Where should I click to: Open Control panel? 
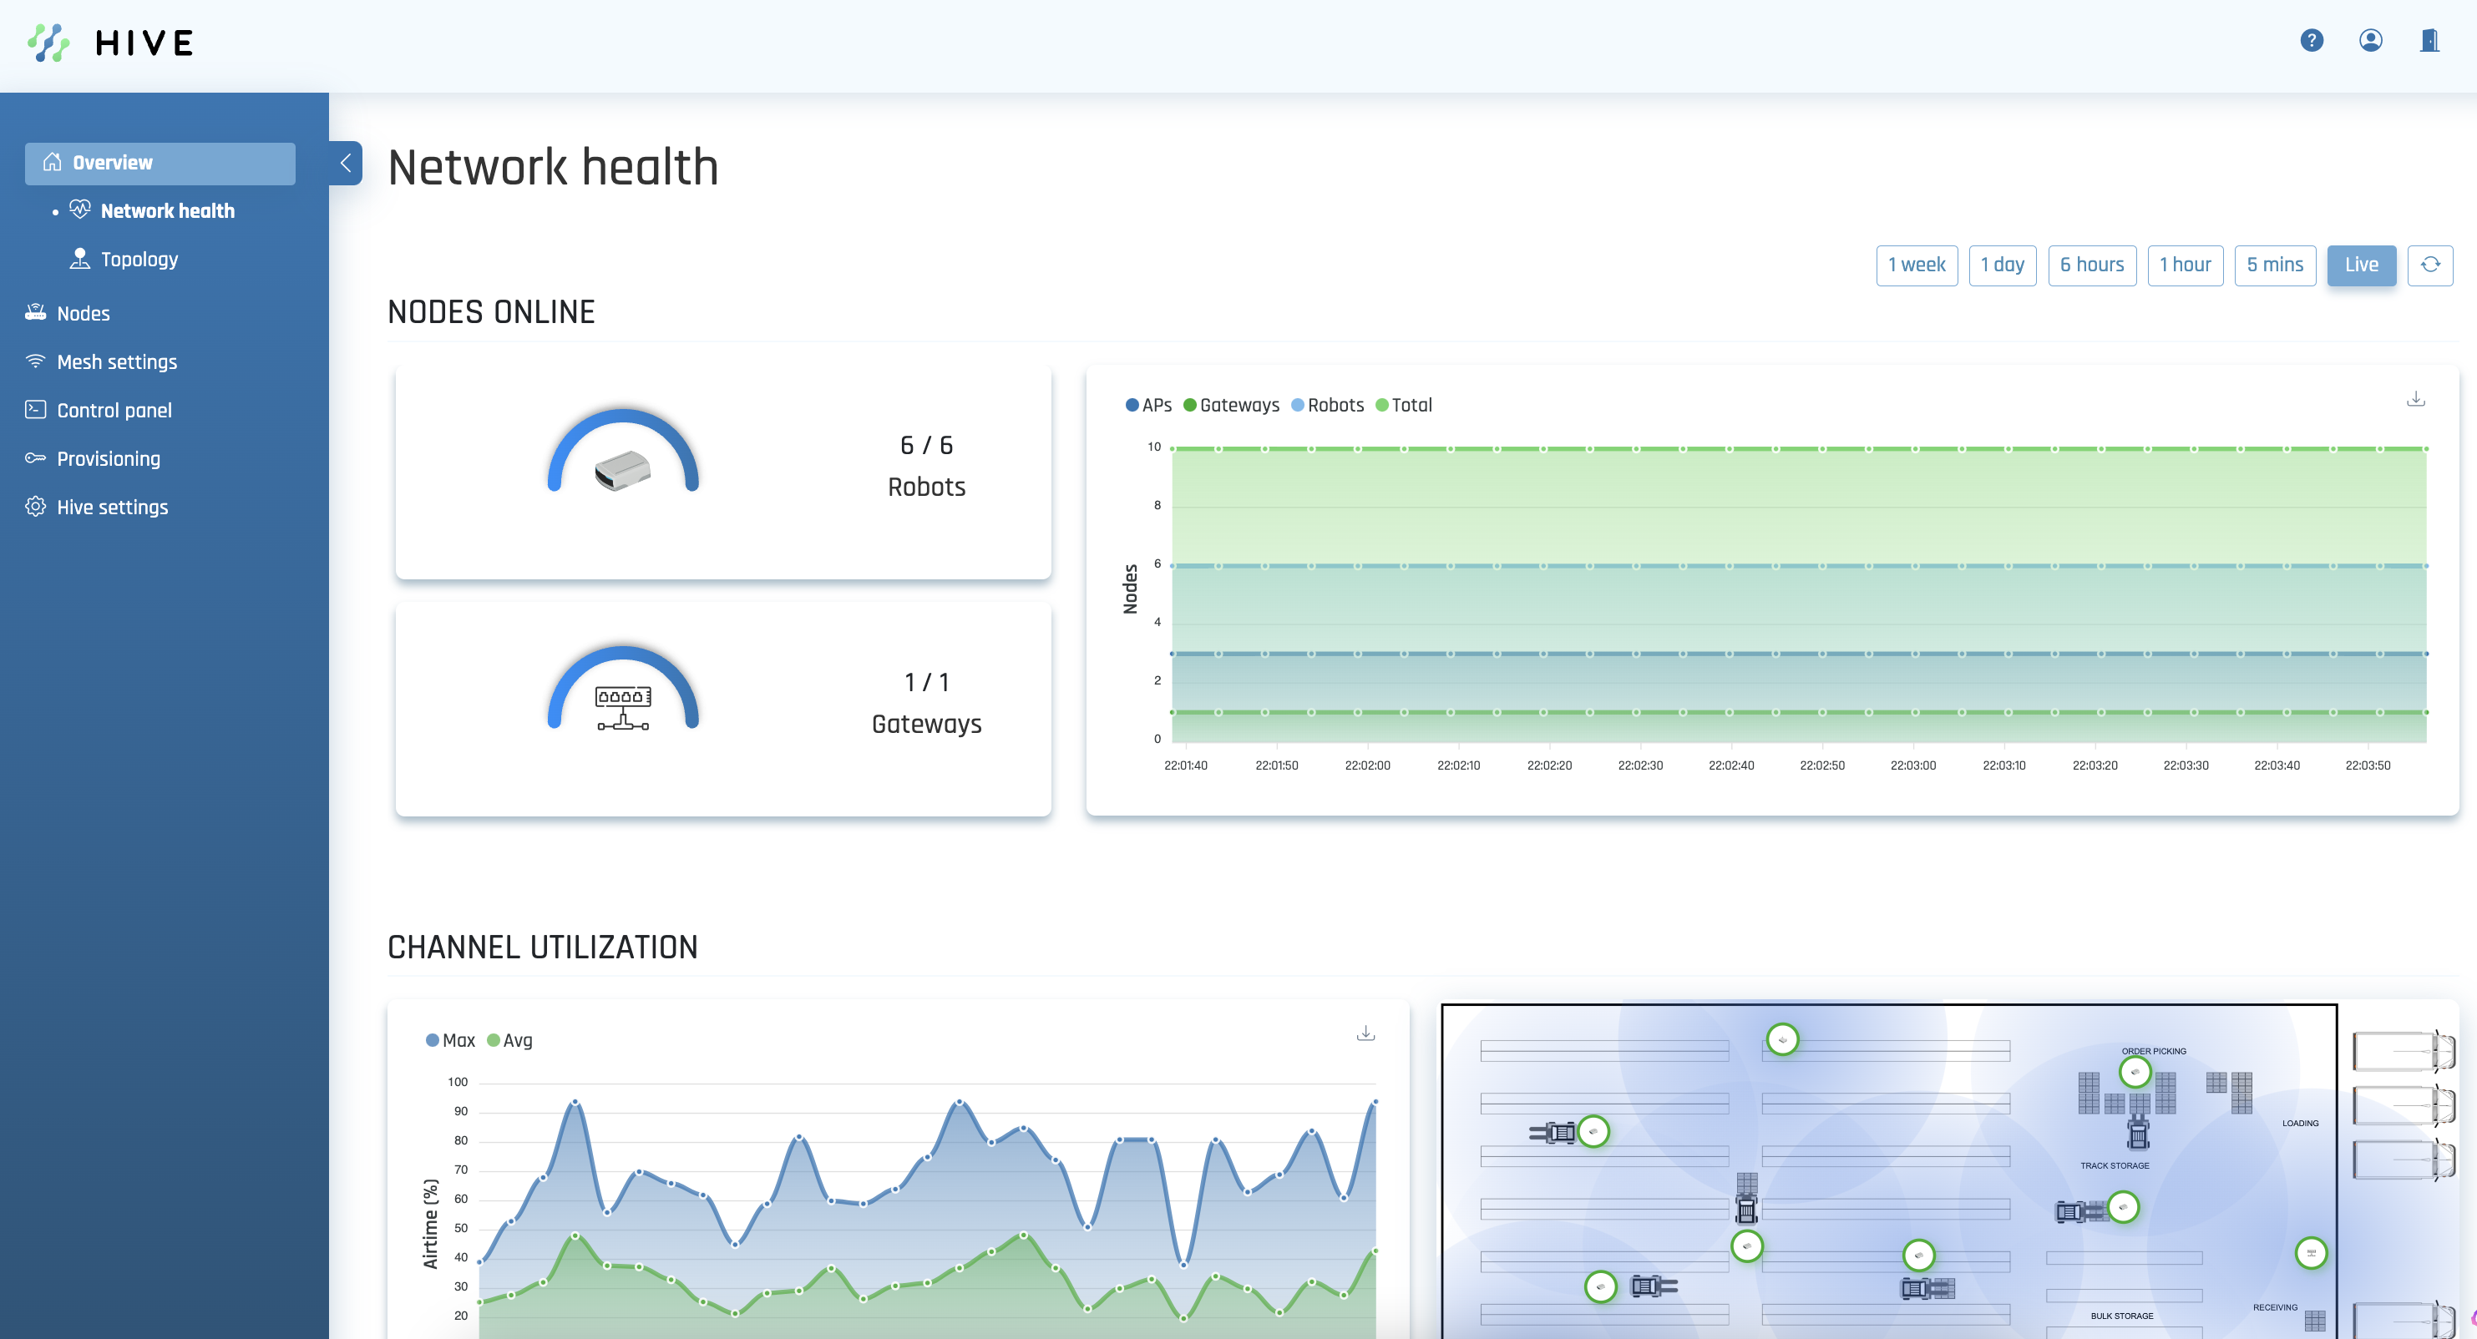click(x=114, y=411)
